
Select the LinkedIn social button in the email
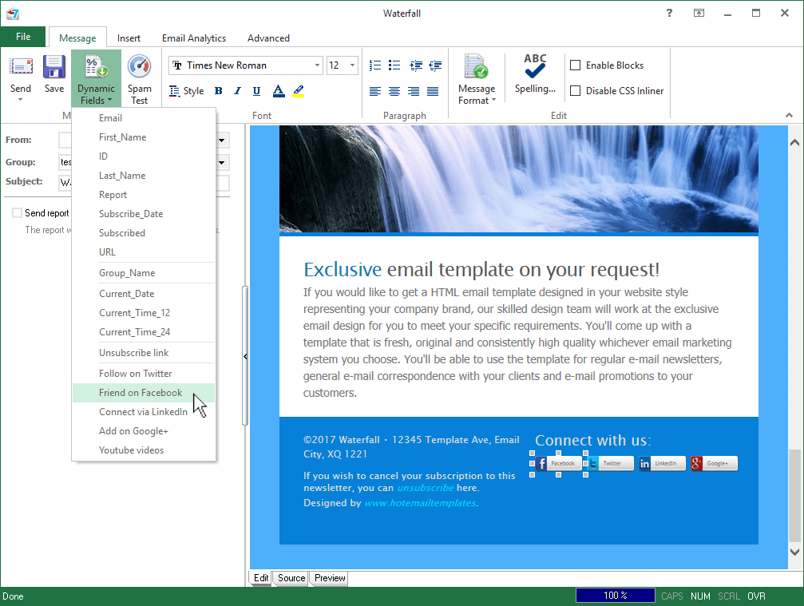(x=662, y=463)
